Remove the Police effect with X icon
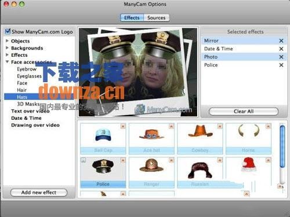290x217 pixels. (281, 65)
